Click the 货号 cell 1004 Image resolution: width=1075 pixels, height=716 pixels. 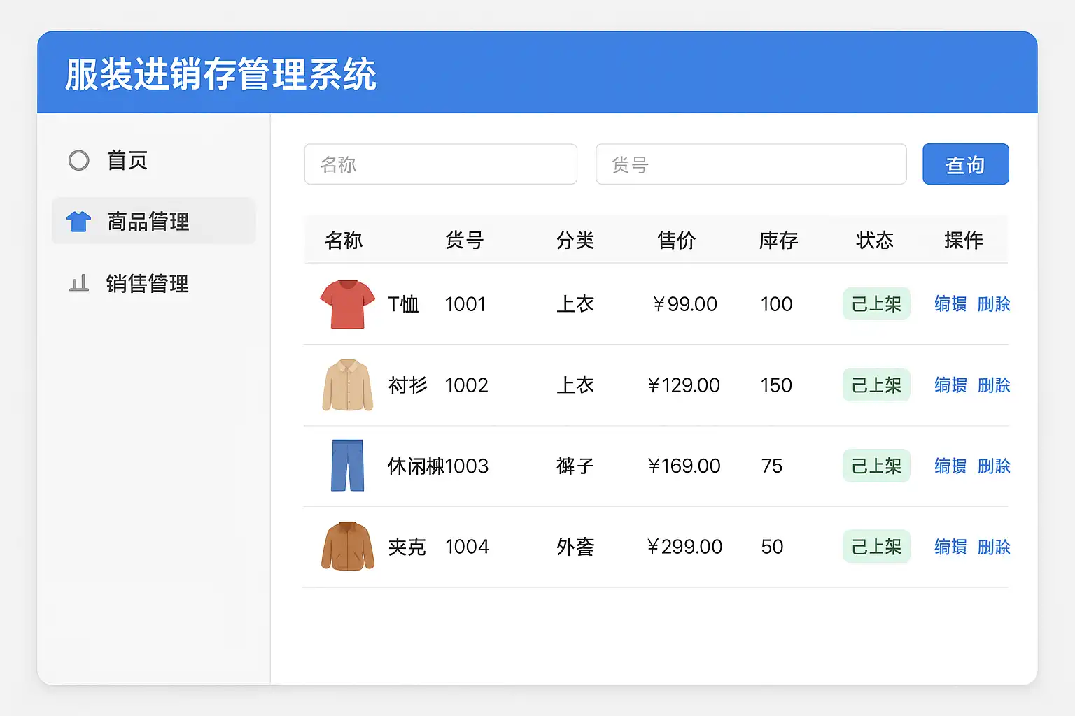[468, 547]
